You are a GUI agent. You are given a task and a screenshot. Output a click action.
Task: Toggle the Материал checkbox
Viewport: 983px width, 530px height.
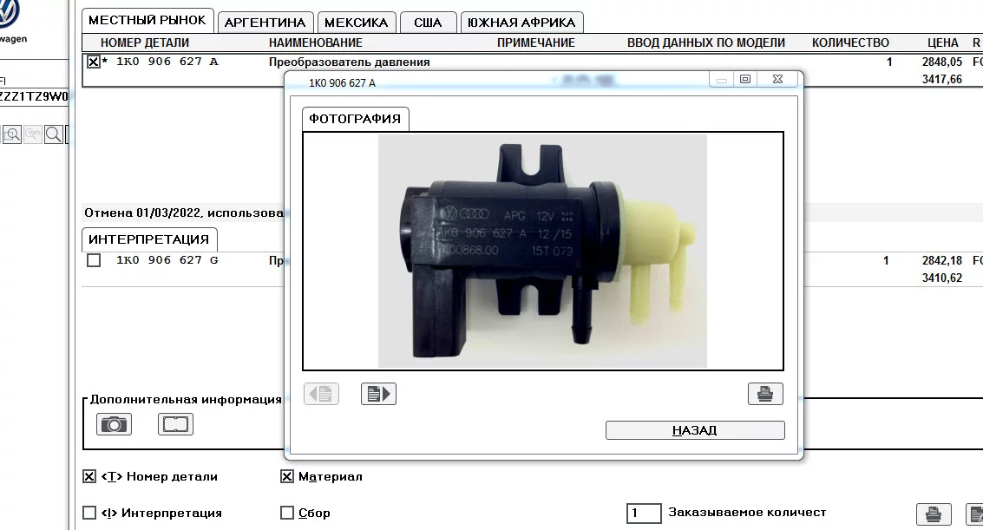pos(286,476)
